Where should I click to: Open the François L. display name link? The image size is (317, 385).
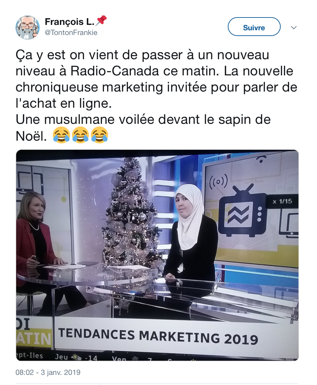69,22
